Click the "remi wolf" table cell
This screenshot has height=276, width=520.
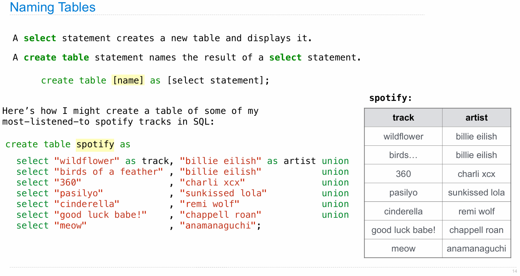tap(476, 211)
